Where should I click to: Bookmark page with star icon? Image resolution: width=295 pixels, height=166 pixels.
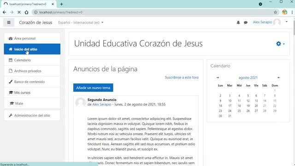coord(275,12)
